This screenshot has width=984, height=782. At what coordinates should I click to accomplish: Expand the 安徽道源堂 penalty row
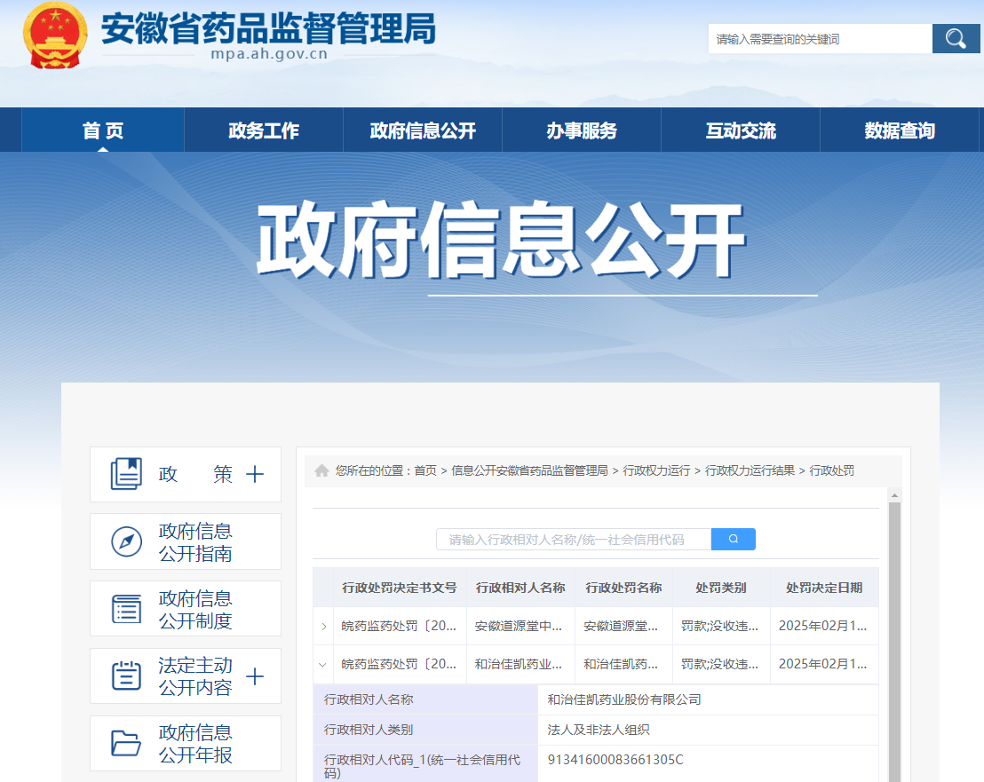point(323,626)
